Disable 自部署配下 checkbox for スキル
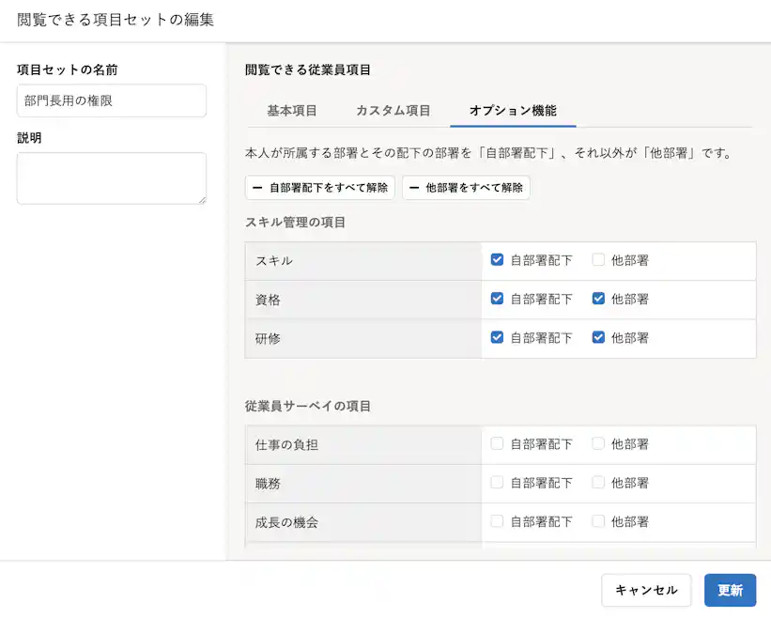Screen dimensions: 771x618 coord(497,259)
